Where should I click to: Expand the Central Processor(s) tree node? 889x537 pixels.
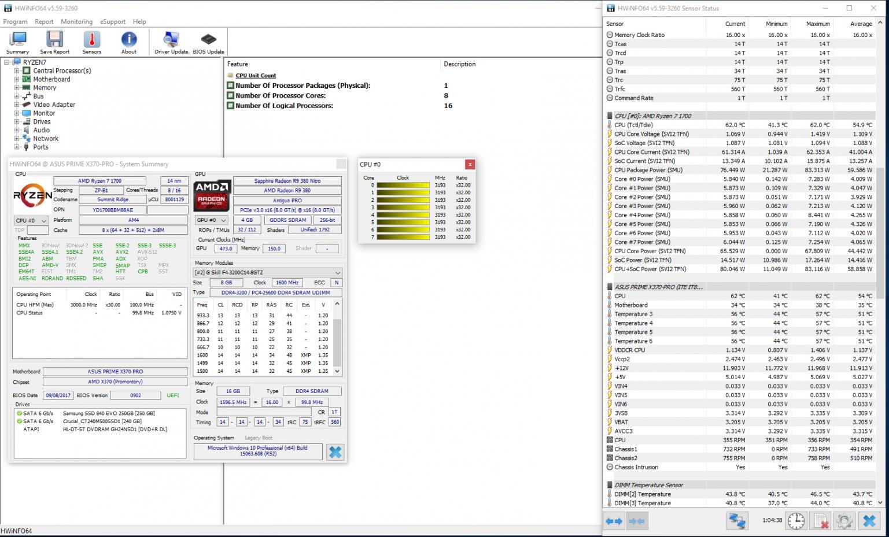click(x=17, y=71)
